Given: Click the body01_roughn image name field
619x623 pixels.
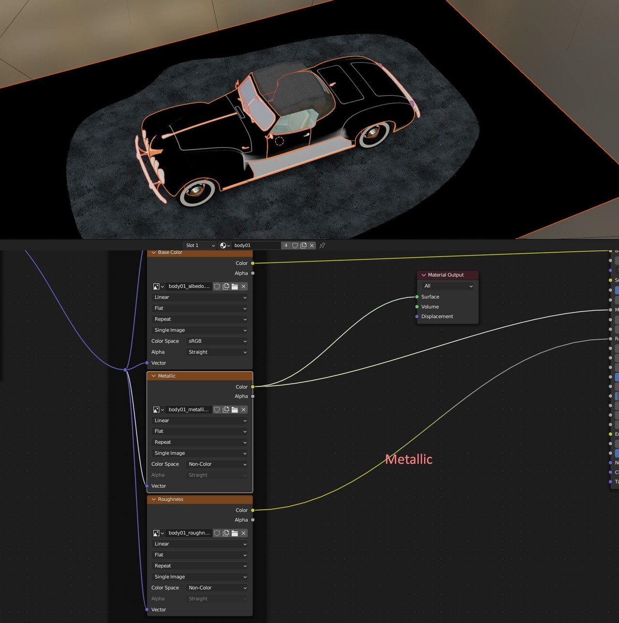Looking at the screenshot, I should [x=189, y=533].
